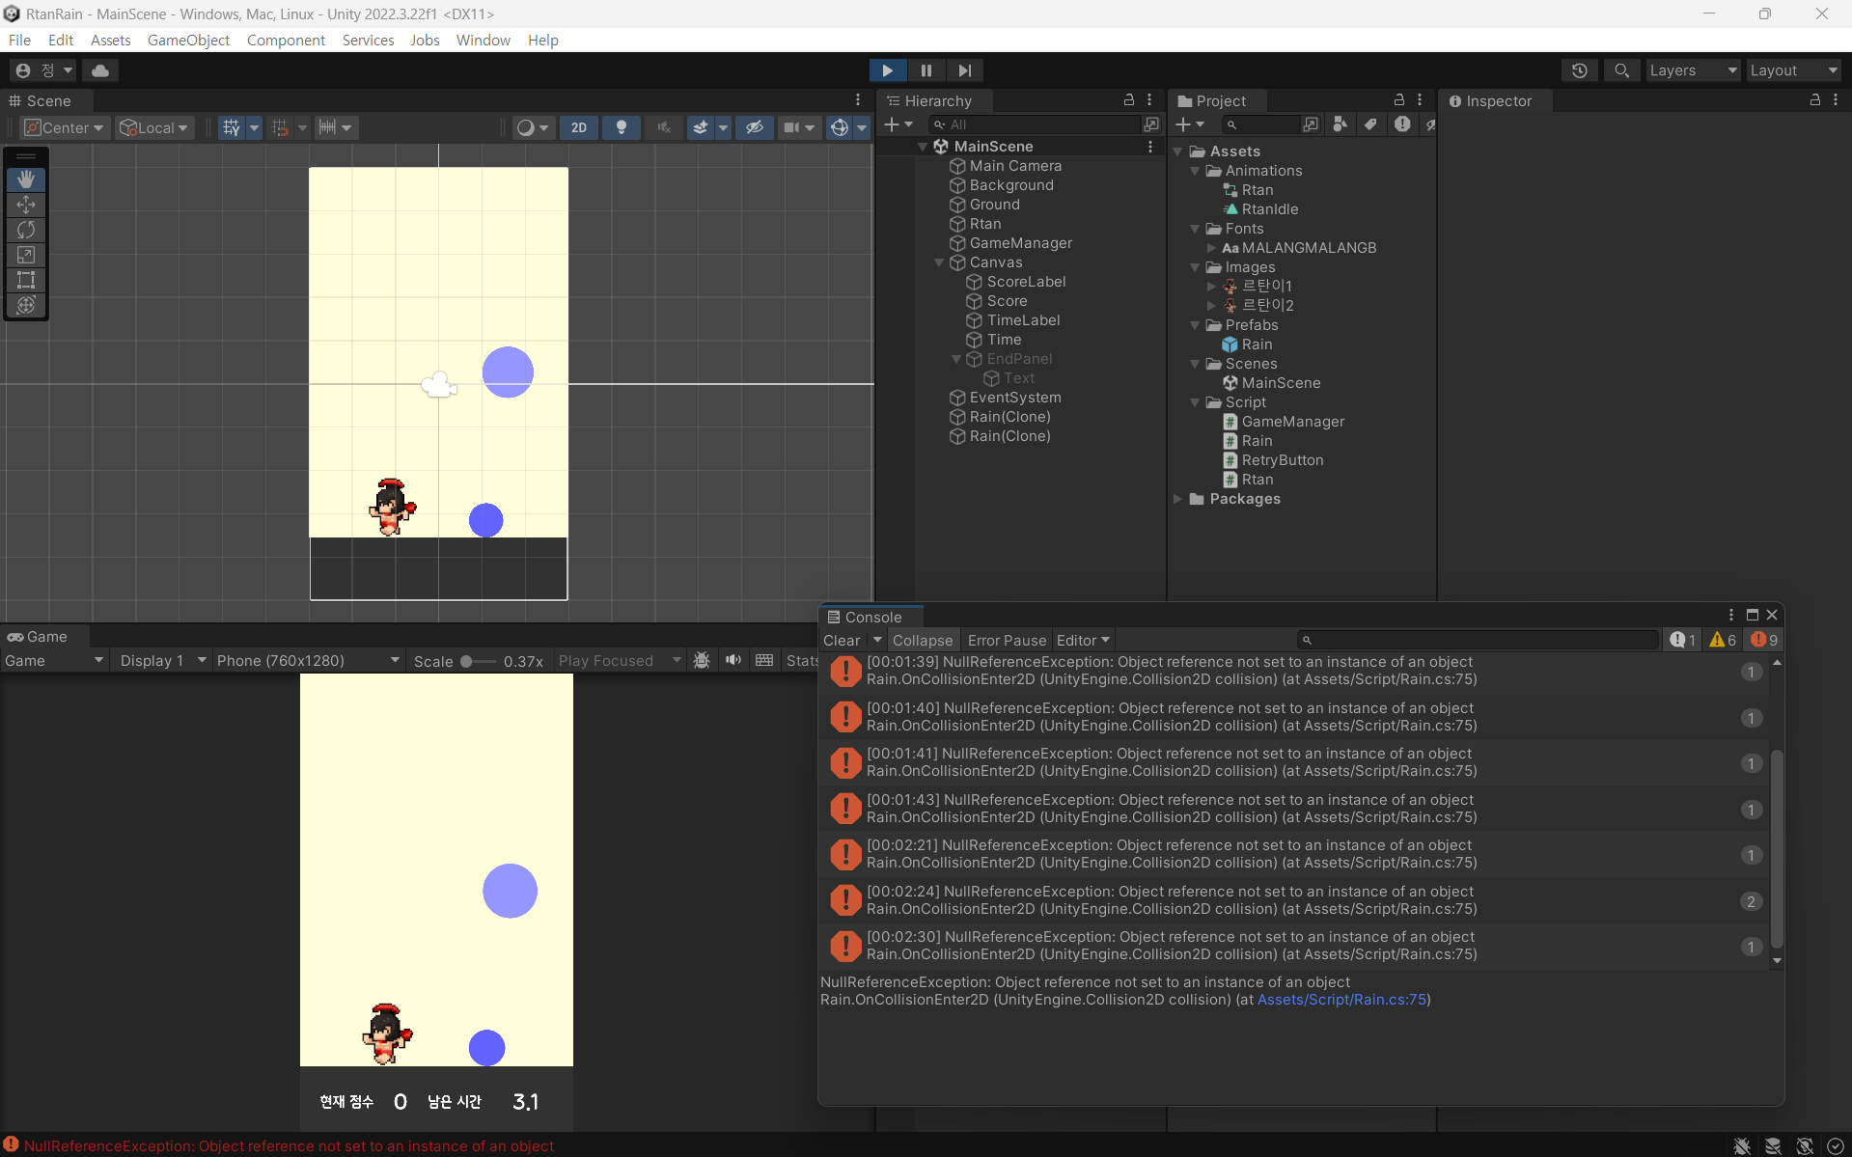Open the Window menu
Viewport: 1852px width, 1157px height.
click(484, 40)
